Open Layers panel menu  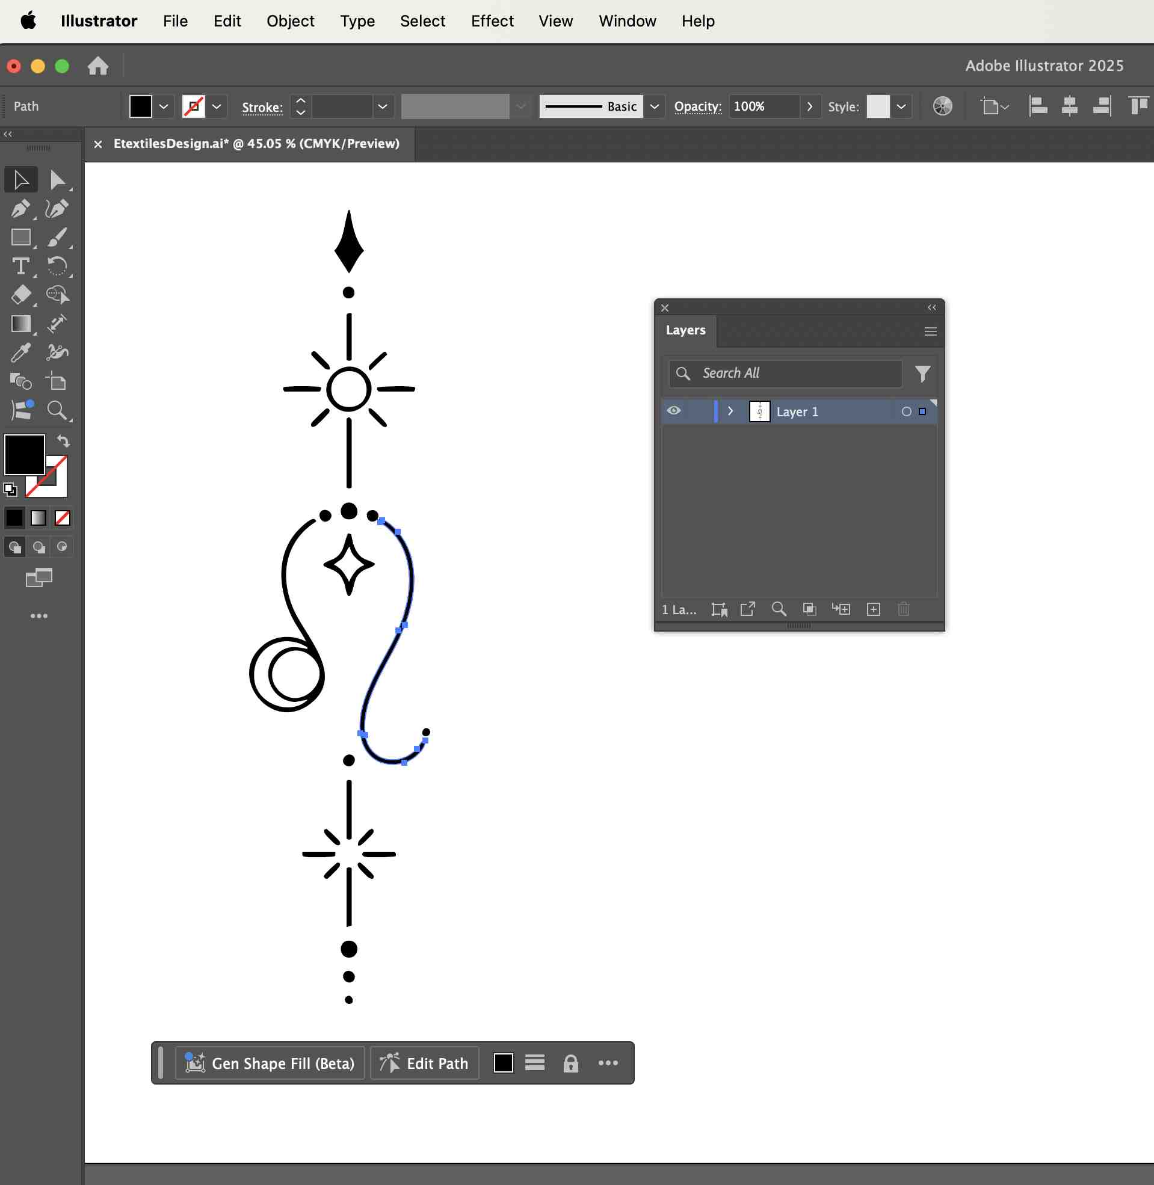pyautogui.click(x=930, y=331)
